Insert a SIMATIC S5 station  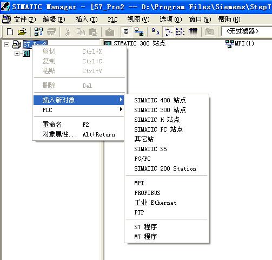[x=167, y=149]
